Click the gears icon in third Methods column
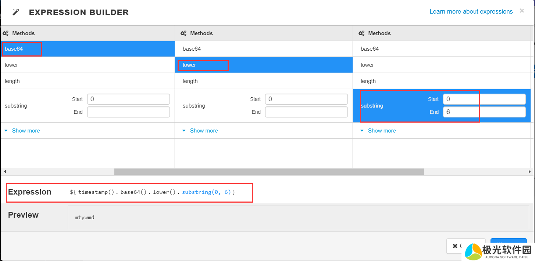This screenshot has height=261, width=535. click(x=361, y=33)
